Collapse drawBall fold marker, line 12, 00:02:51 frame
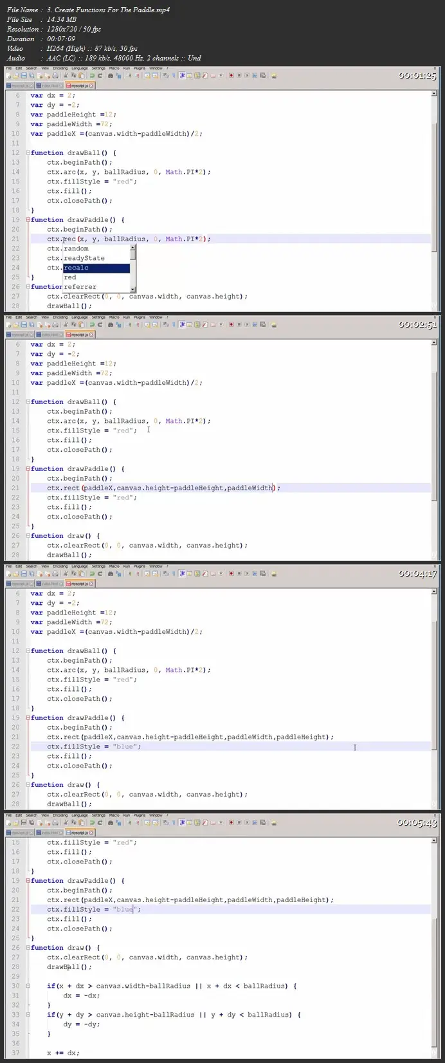Screen dimensions: 445x1063 [x=28, y=402]
